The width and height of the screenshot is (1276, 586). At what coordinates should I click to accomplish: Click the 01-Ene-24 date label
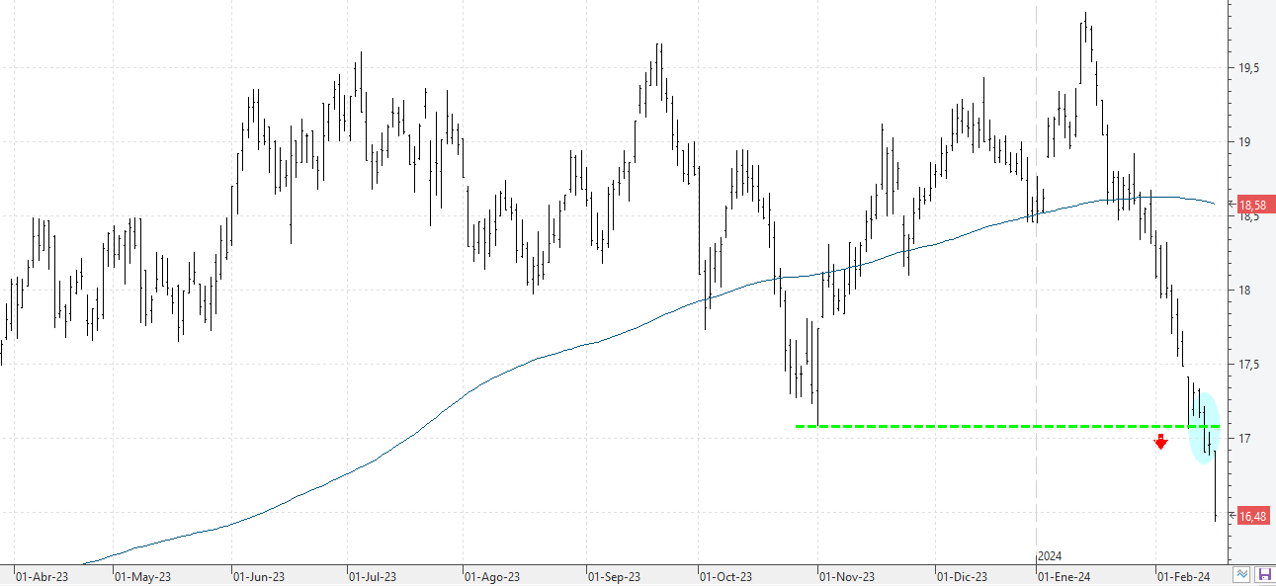(x=1064, y=576)
